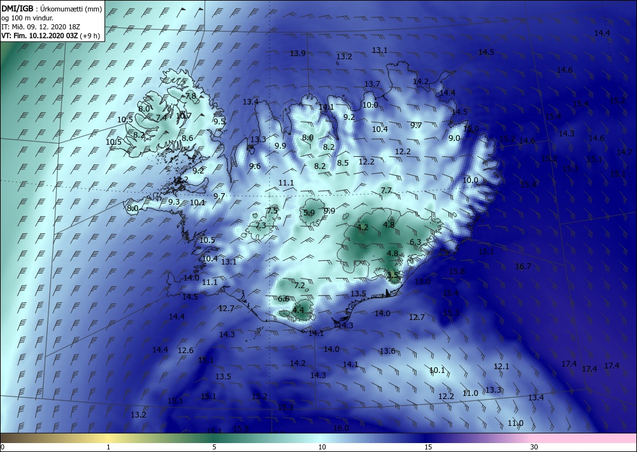637x452 pixels.
Task: Click the 15.5 map value
Action: coord(241,428)
